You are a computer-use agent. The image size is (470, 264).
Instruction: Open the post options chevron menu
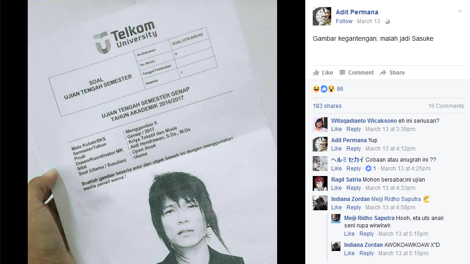point(459,12)
